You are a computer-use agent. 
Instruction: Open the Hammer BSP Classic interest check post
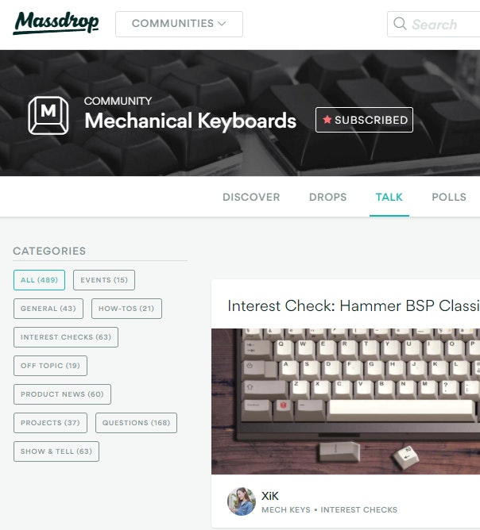[354, 306]
